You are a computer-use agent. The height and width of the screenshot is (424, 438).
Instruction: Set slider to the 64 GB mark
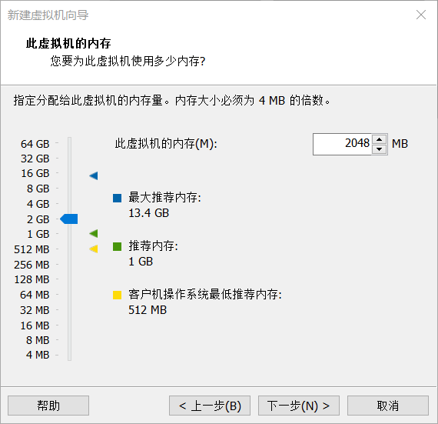click(x=70, y=143)
